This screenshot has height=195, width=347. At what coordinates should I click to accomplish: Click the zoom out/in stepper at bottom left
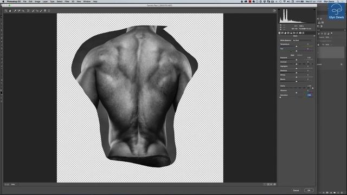click(7, 184)
